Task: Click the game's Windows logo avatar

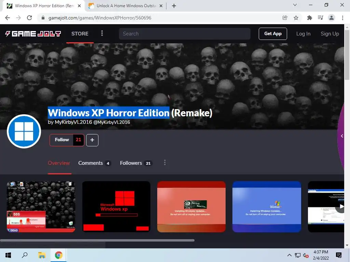Action: tap(24, 131)
